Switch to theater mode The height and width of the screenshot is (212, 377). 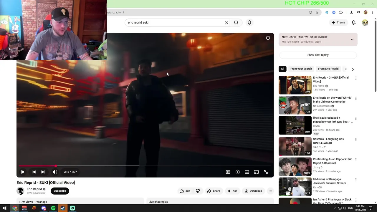pyautogui.click(x=247, y=172)
